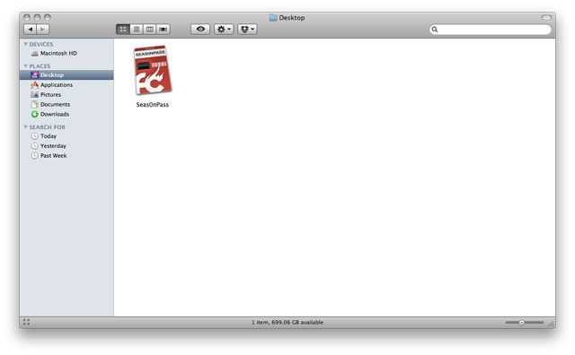Image resolution: width=575 pixels, height=355 pixels.
Task: Click the clock icon beside Today
Action: click(34, 136)
